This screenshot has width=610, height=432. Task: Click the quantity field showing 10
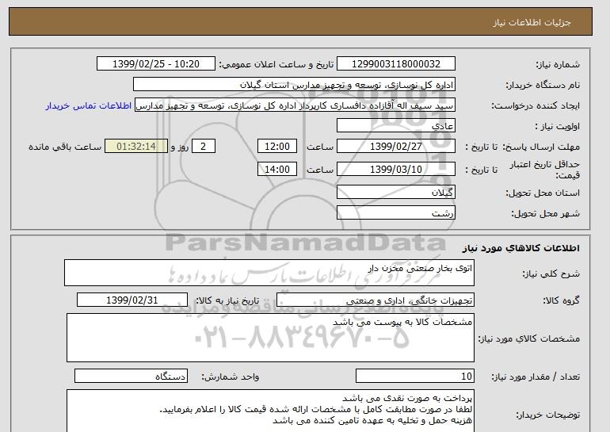tap(414, 377)
